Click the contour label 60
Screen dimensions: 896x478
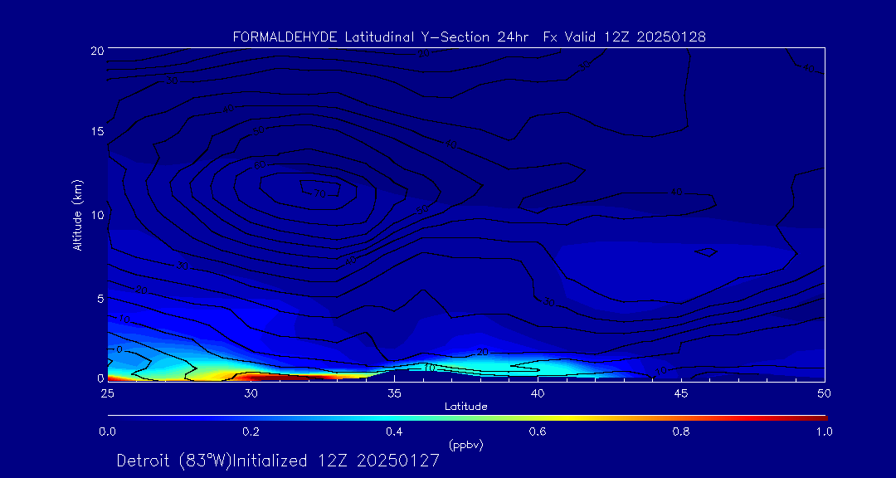(261, 166)
